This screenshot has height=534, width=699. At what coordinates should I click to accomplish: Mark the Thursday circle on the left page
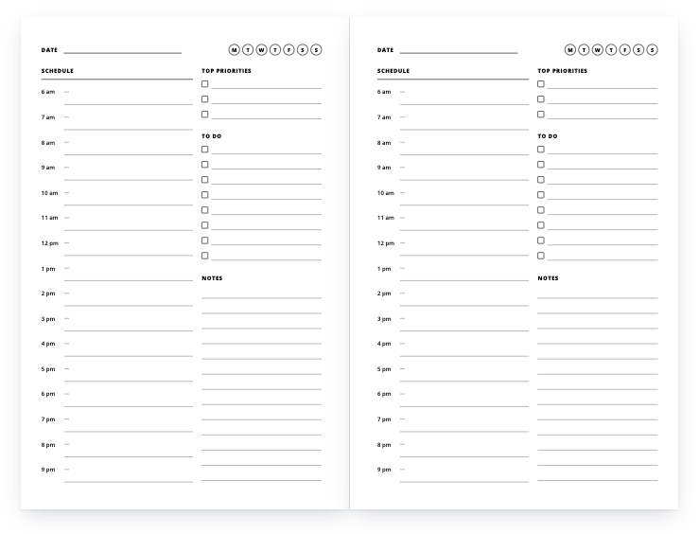coord(275,50)
